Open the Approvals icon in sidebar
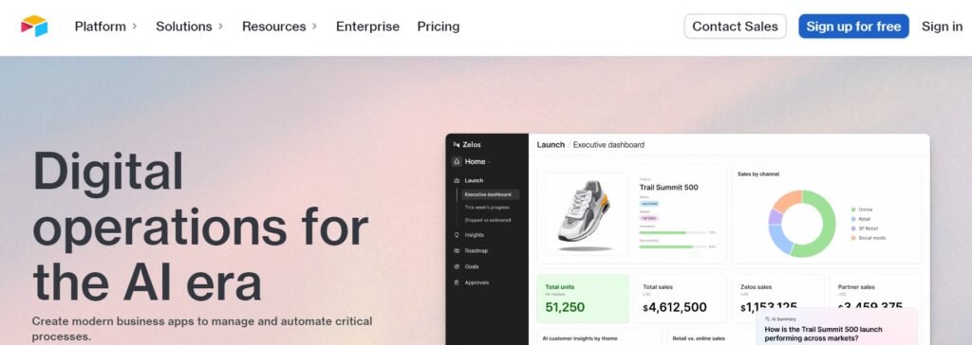The height and width of the screenshot is (345, 972). (x=457, y=283)
